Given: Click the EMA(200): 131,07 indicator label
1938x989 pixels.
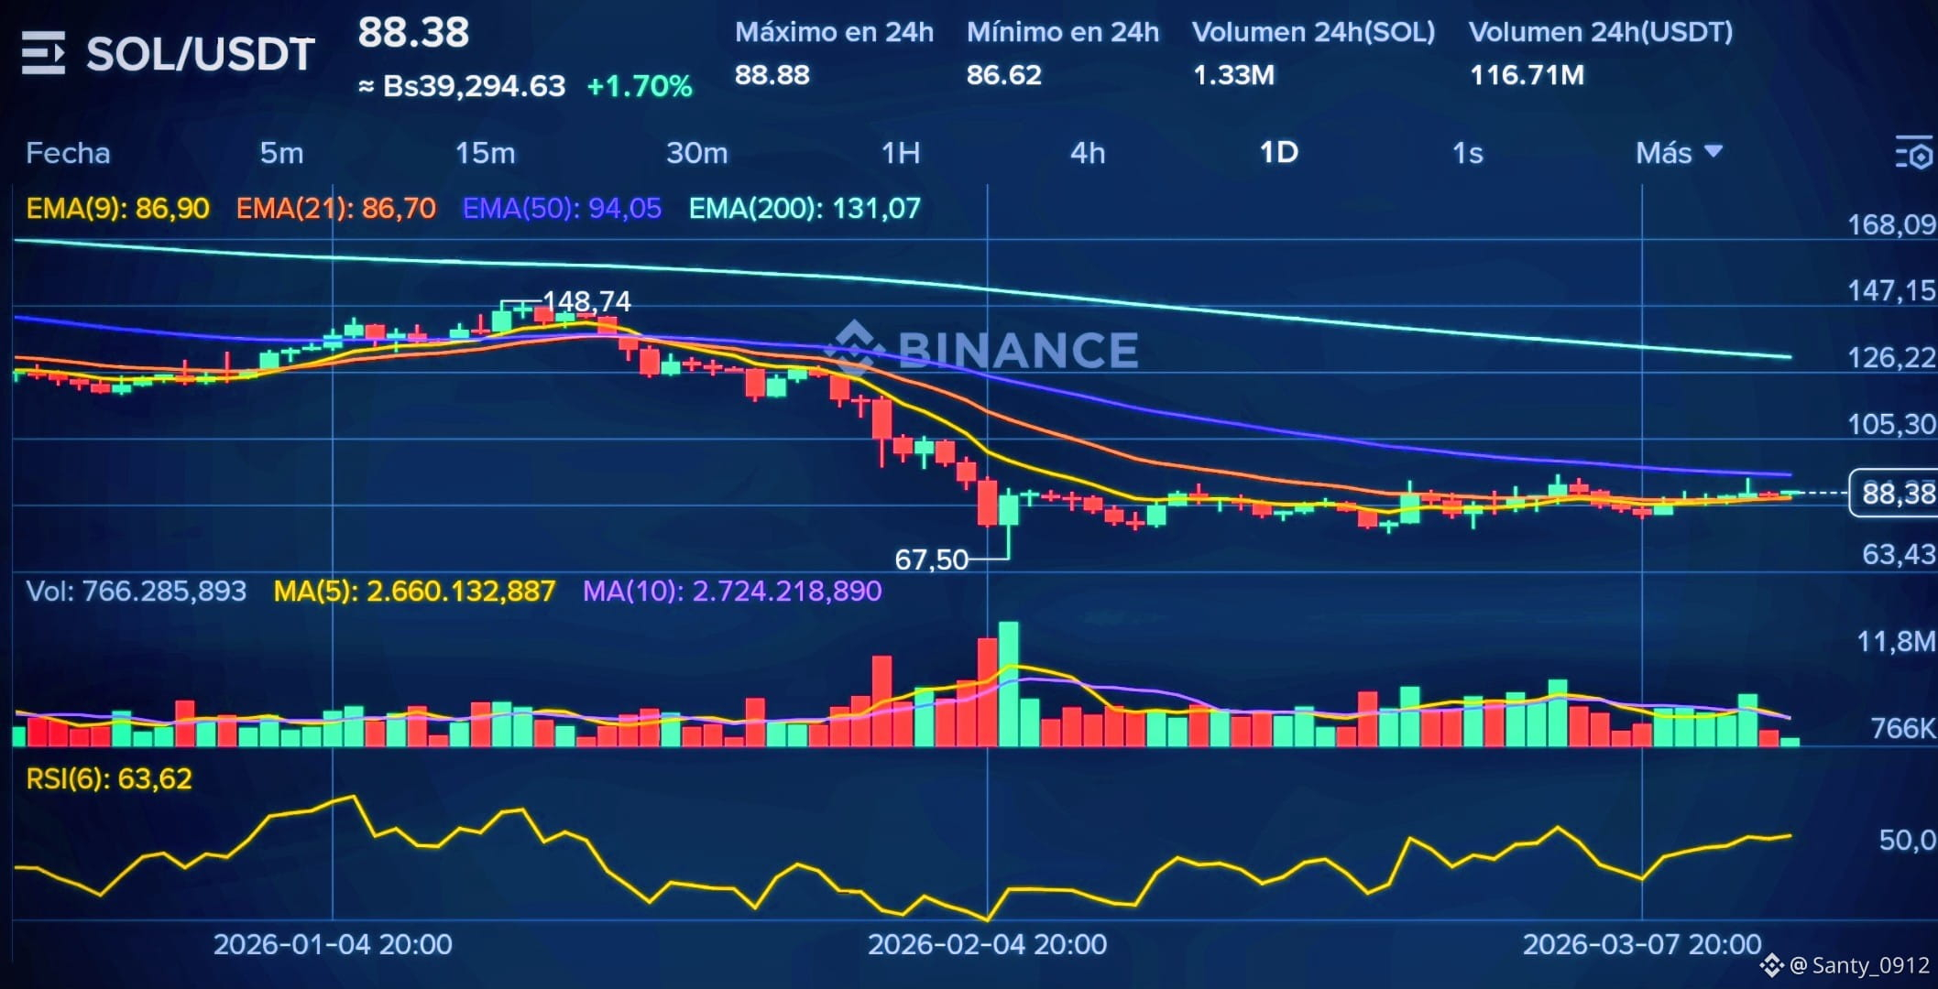Looking at the screenshot, I should 805,209.
